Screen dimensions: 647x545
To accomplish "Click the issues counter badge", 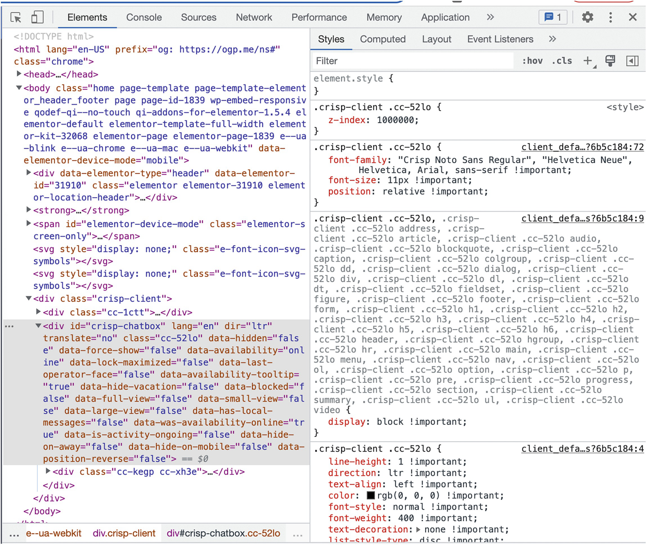I will (553, 17).
